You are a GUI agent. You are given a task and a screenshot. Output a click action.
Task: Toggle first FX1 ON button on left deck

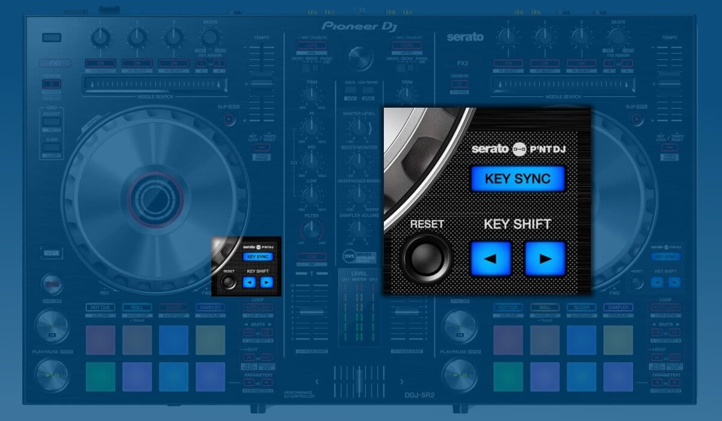click(x=100, y=63)
